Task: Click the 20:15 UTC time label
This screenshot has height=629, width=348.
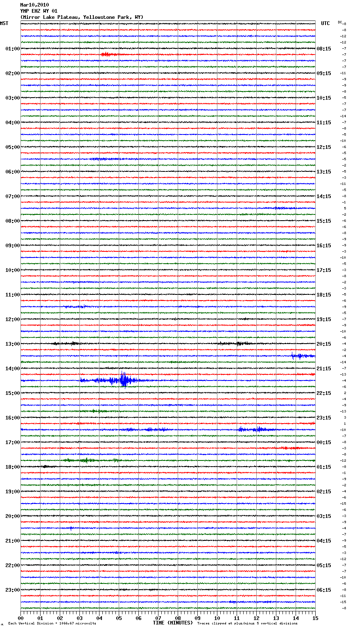Action: [324, 344]
